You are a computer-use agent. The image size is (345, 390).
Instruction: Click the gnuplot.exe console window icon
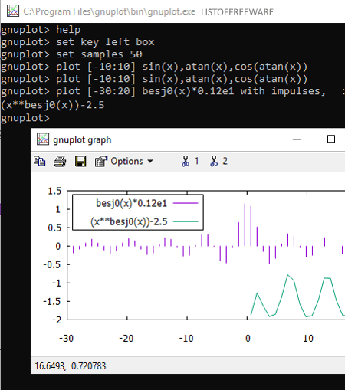(13, 11)
